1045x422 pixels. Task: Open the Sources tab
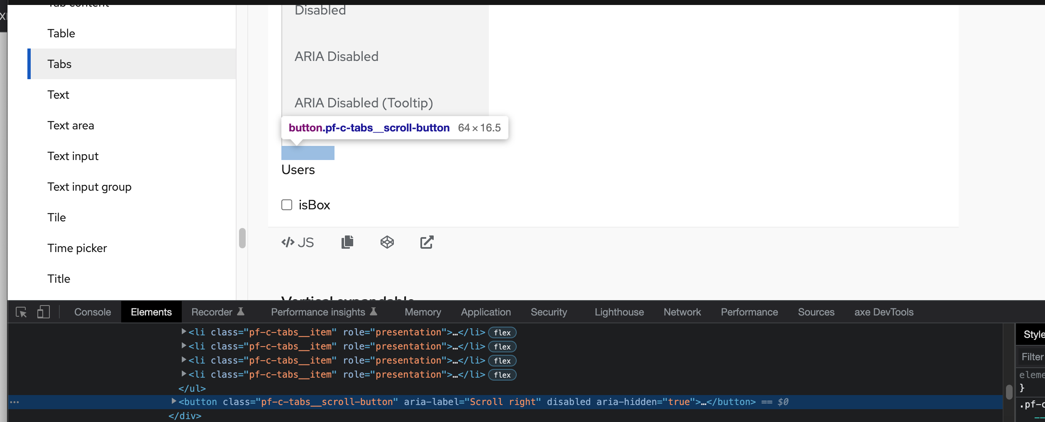(816, 312)
